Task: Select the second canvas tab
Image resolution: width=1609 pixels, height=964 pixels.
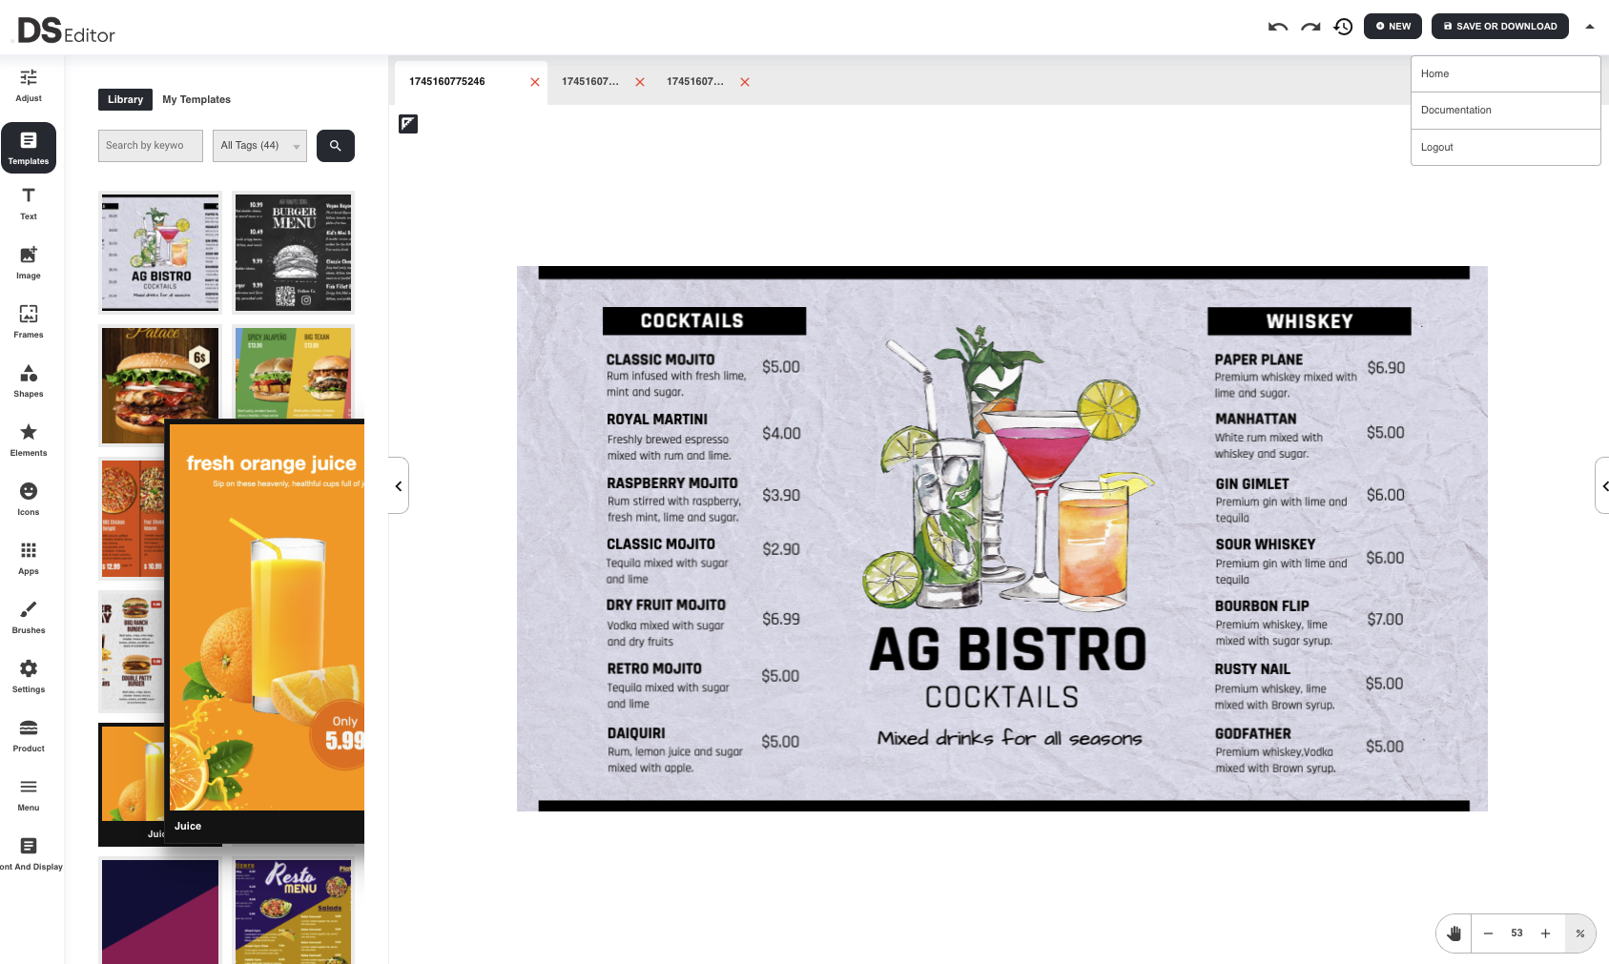Action: [x=589, y=82]
